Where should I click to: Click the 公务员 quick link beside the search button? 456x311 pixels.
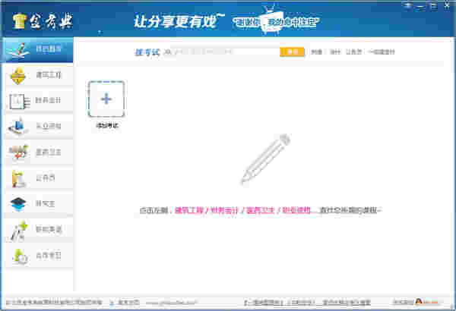click(353, 52)
